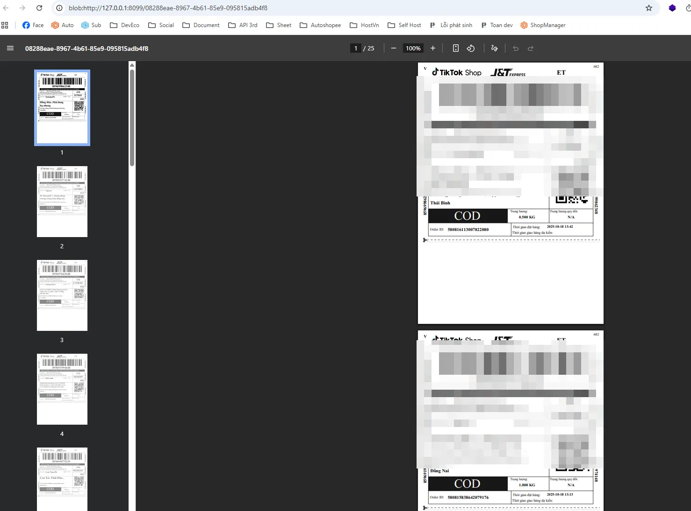Click the 100% zoom level field

tap(413, 48)
